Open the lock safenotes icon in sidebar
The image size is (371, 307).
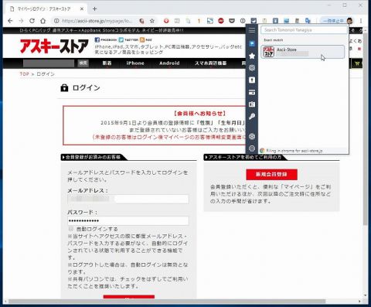click(252, 80)
